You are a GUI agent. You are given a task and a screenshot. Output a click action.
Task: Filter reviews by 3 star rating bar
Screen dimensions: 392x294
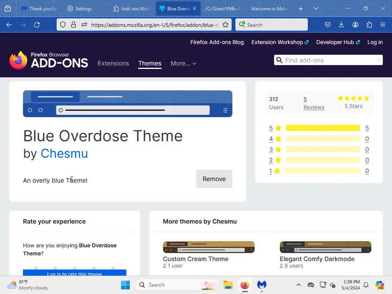click(323, 150)
